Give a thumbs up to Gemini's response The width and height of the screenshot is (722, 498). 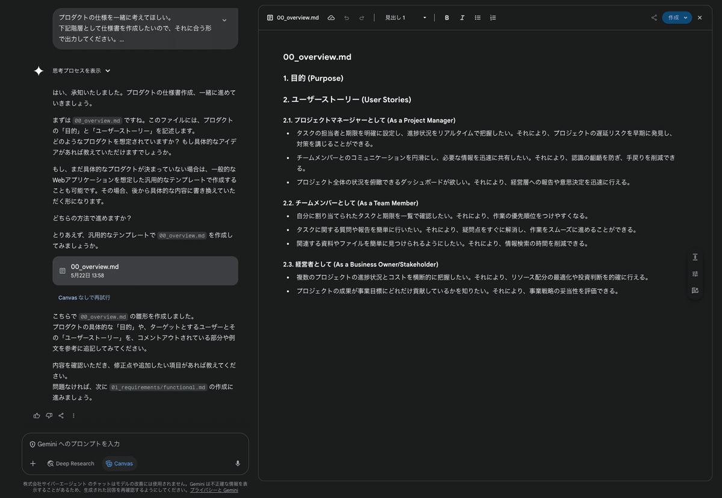(x=37, y=415)
